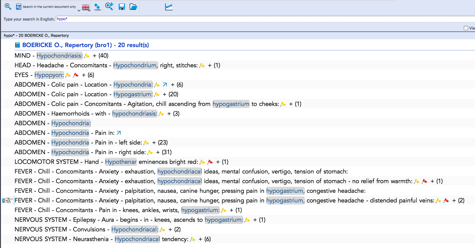Click the magnifier-with-plus icon
This screenshot has width=475, height=248.
(109, 6)
